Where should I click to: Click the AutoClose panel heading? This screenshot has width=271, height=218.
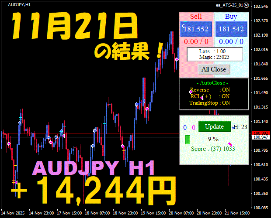coord(212,83)
